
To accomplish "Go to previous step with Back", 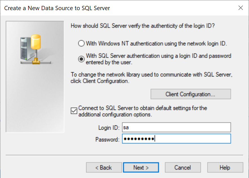I will click(x=104, y=168).
